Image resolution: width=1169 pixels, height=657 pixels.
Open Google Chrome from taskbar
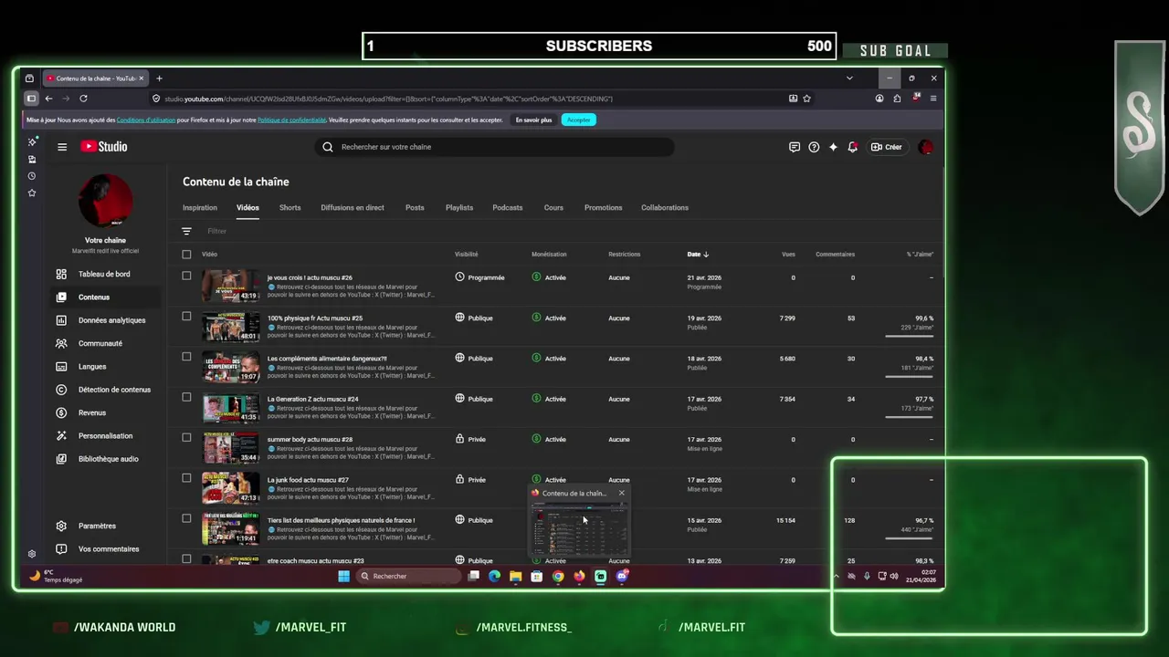click(558, 576)
